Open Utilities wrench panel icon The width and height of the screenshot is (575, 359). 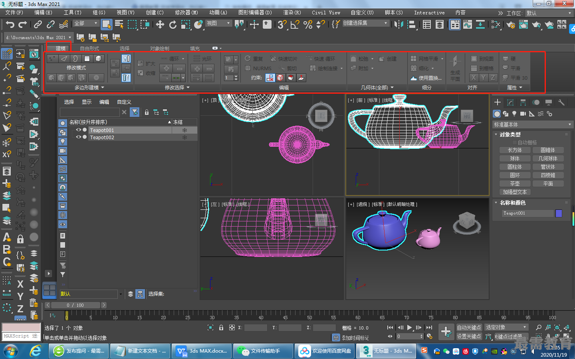(561, 103)
